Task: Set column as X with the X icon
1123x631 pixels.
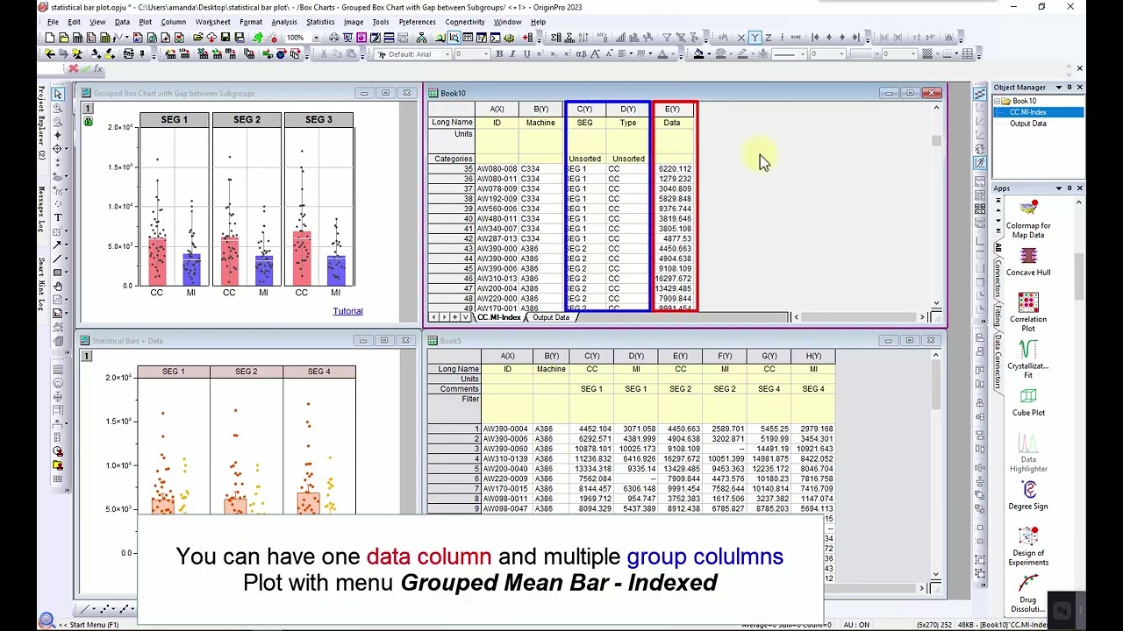Action: point(741,38)
